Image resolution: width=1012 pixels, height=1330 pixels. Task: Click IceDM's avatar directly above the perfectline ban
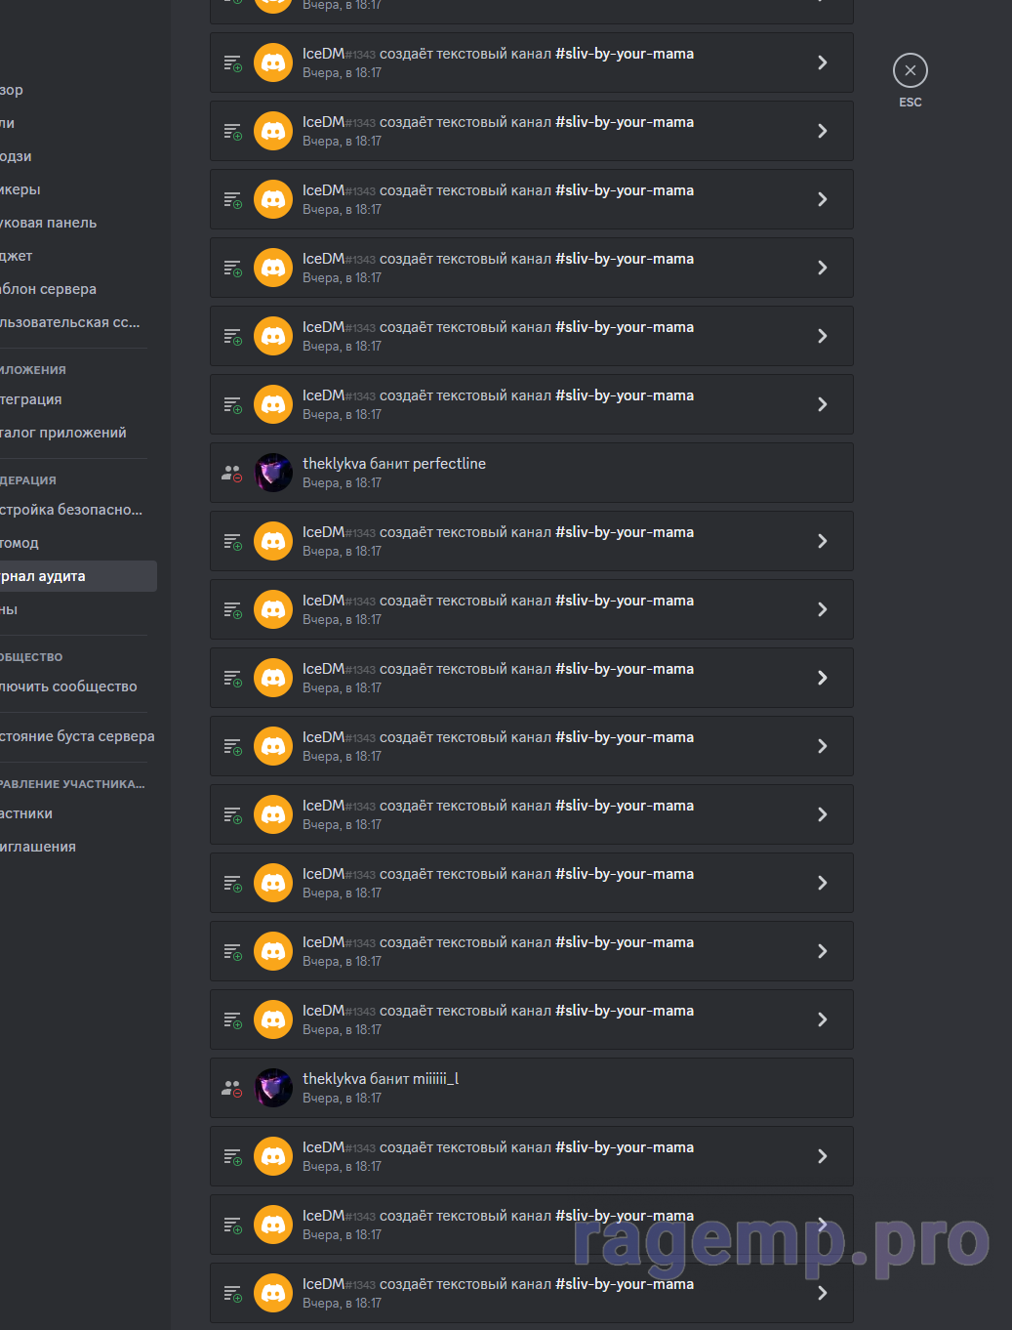click(x=273, y=404)
